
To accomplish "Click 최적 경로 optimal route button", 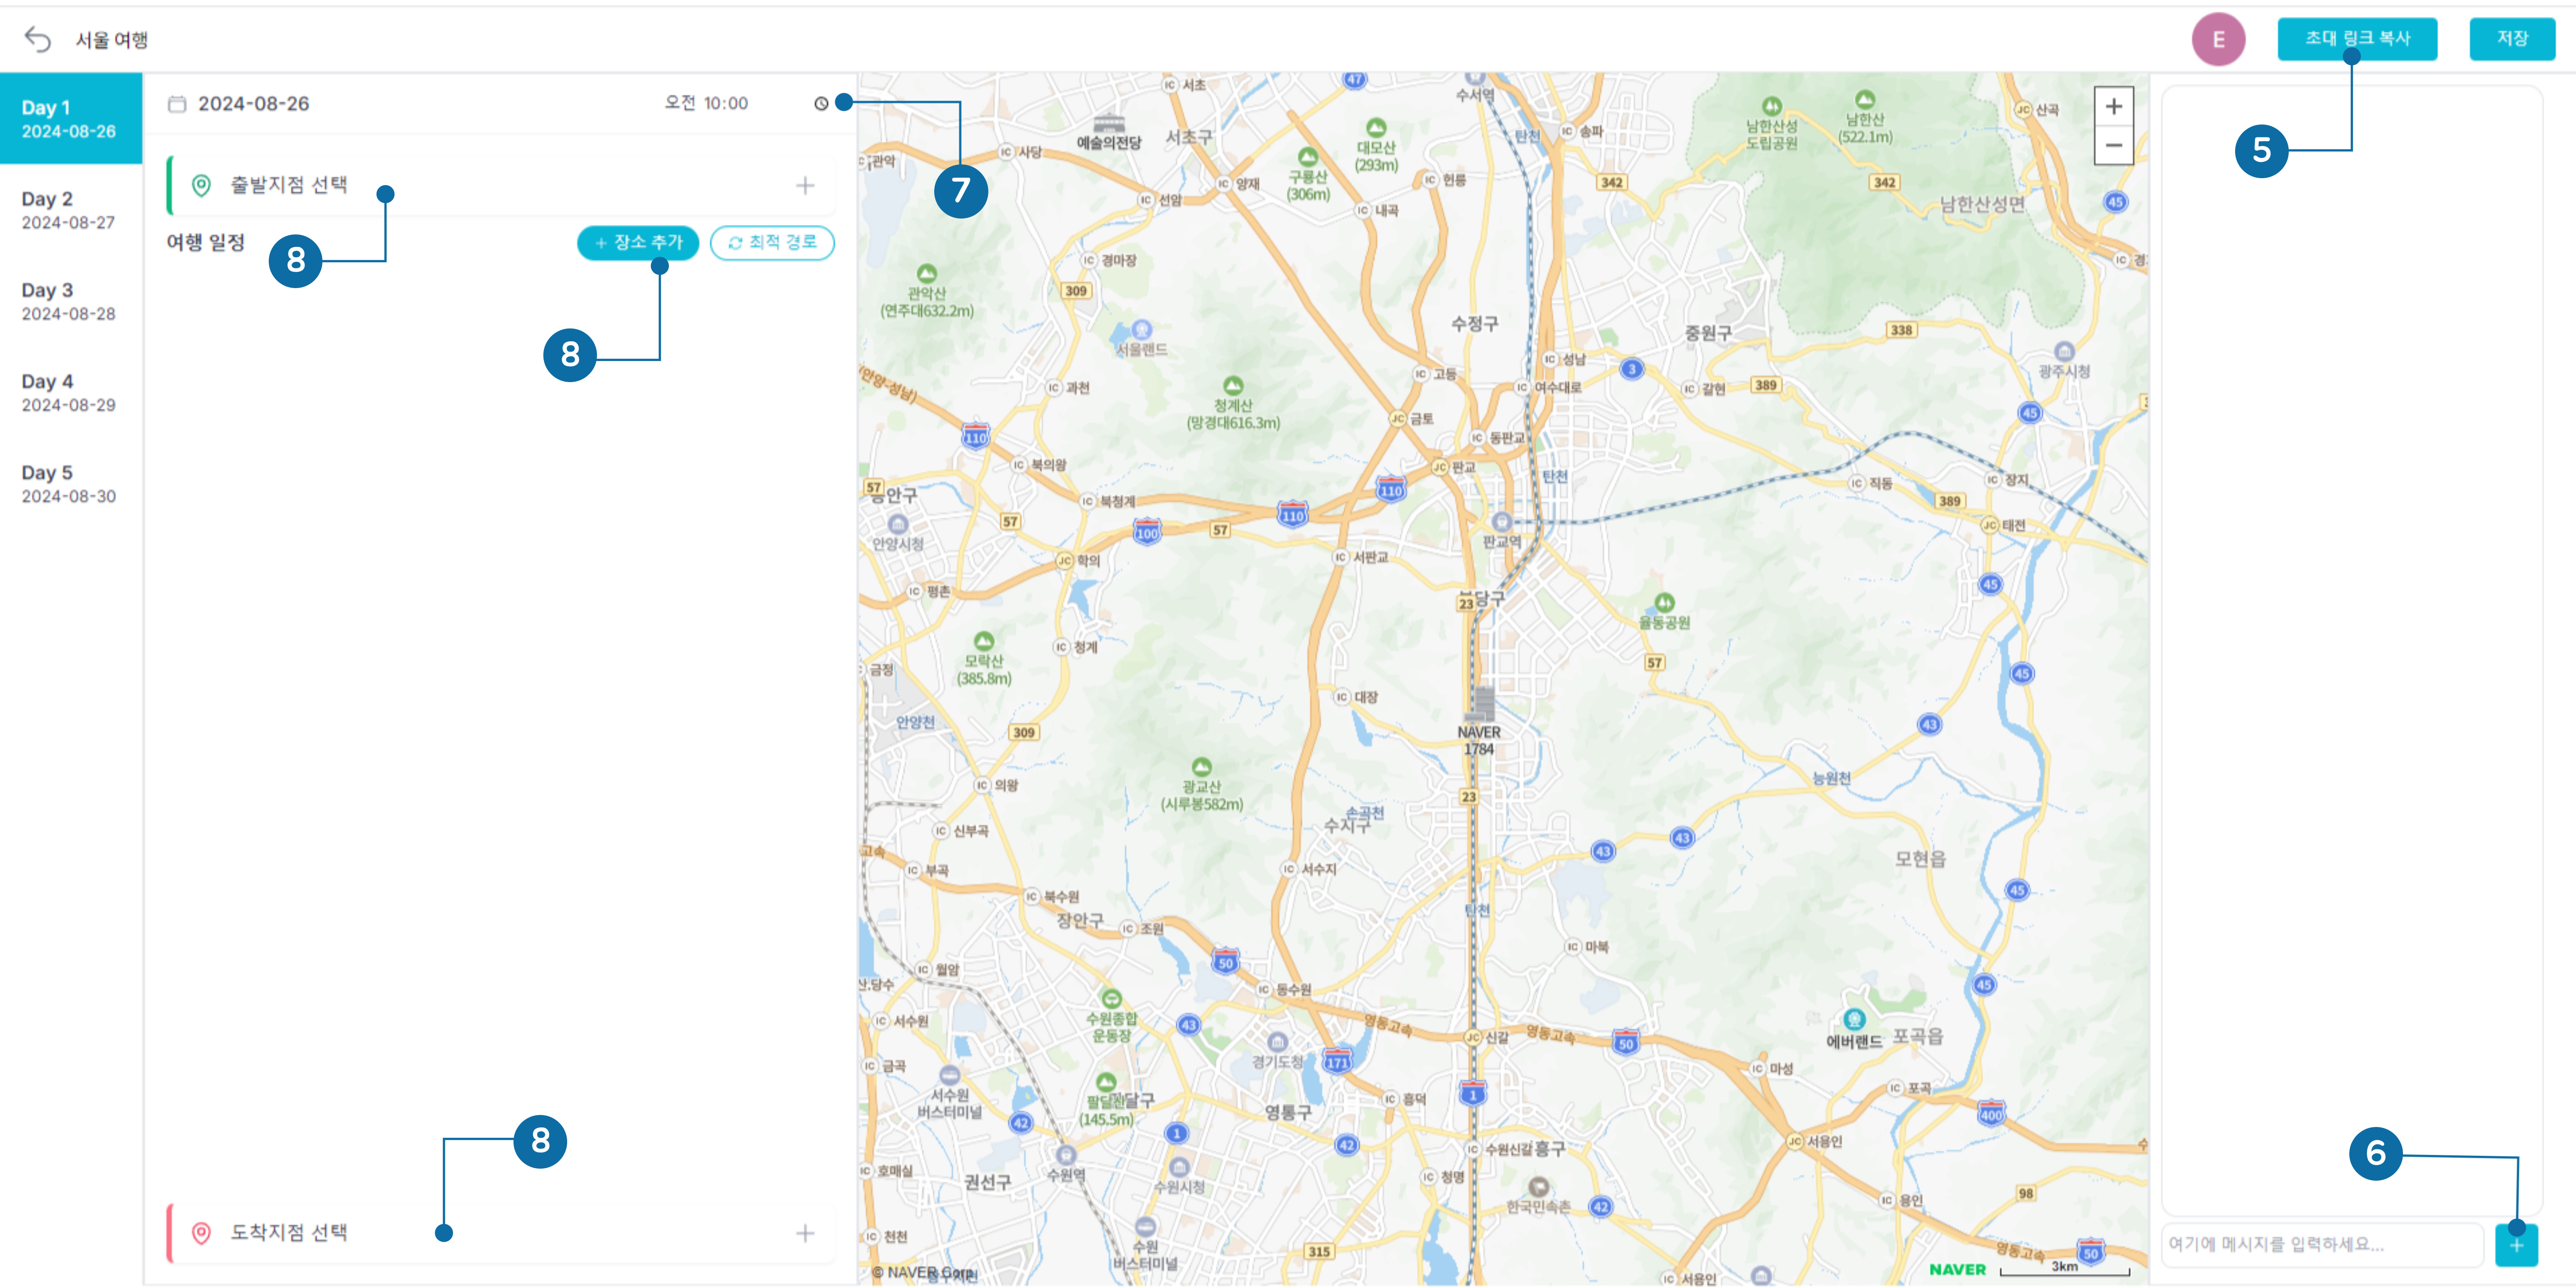I will pos(772,242).
